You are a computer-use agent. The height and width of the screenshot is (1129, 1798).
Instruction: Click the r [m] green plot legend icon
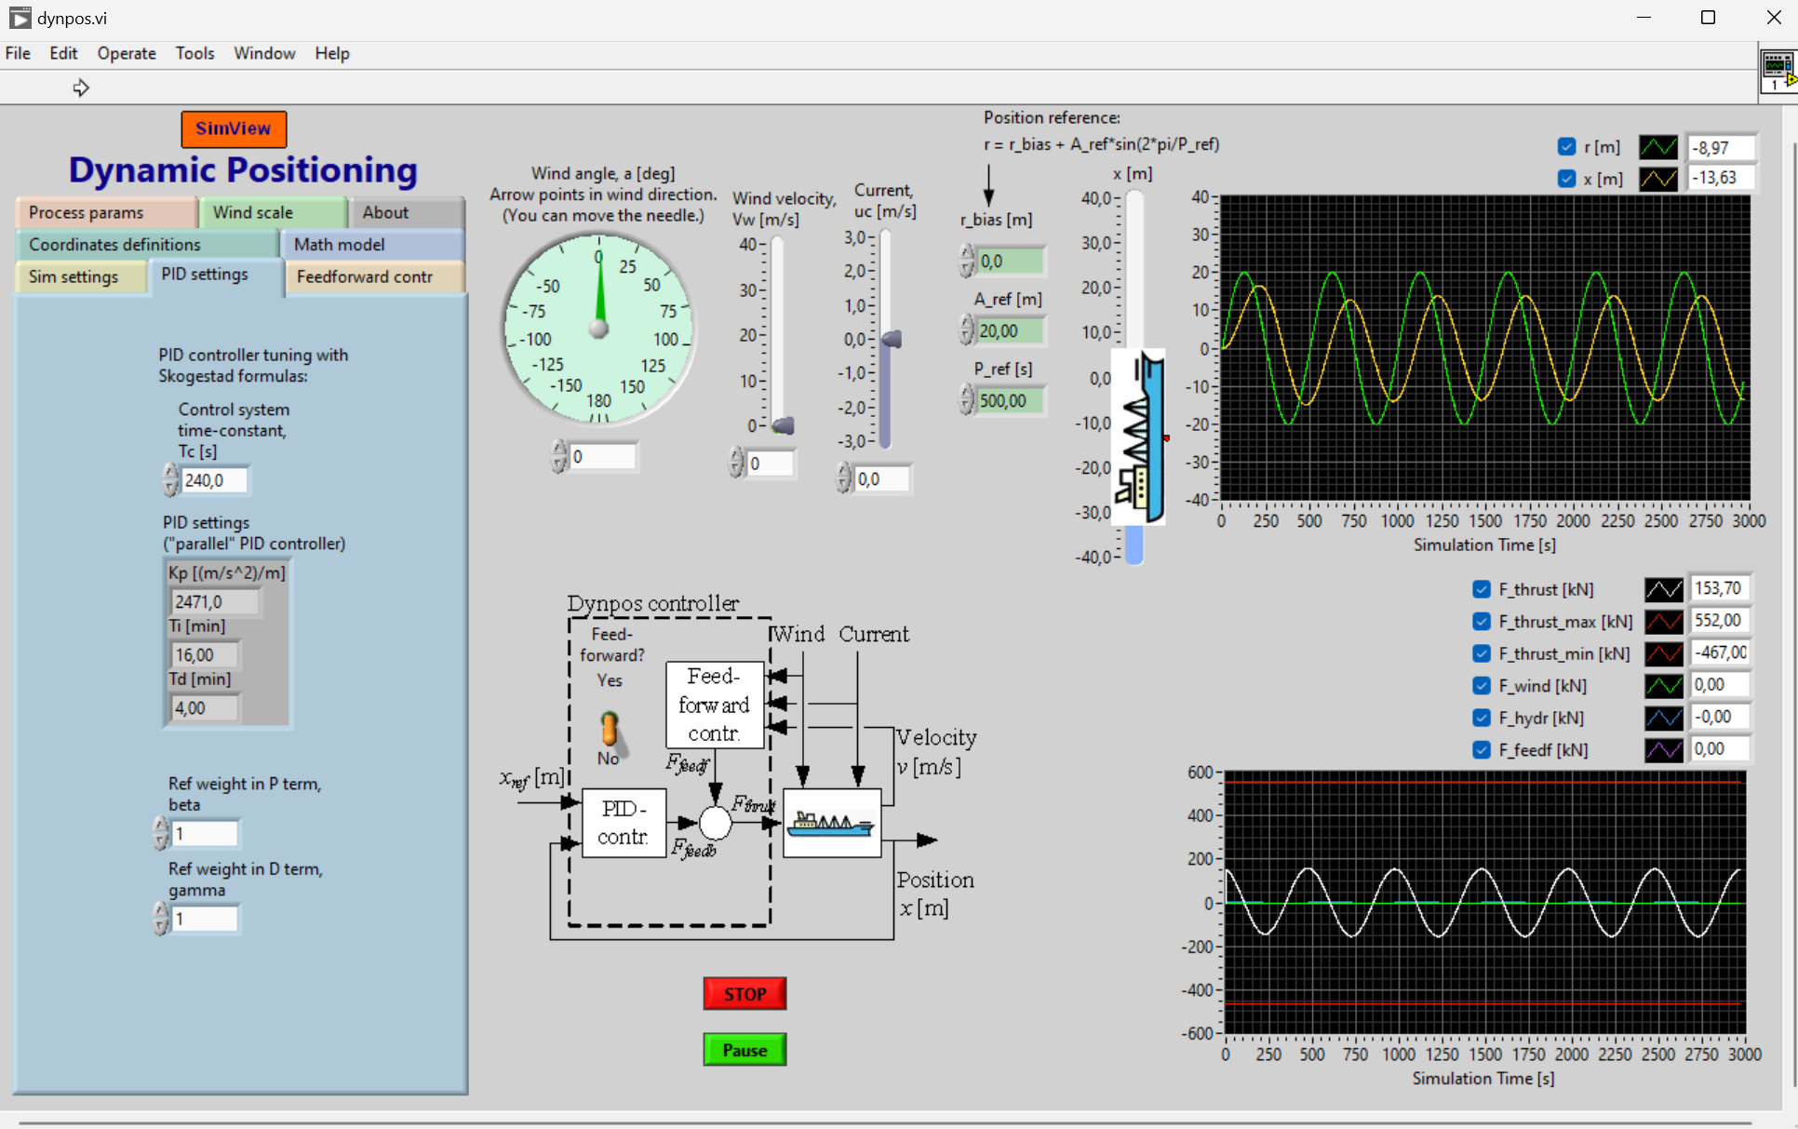(x=1657, y=147)
